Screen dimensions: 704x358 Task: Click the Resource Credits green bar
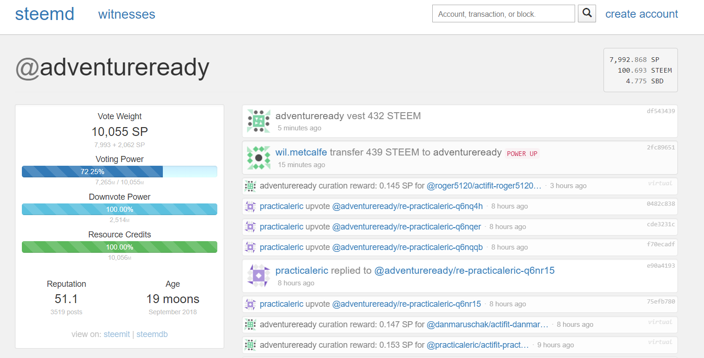(x=119, y=247)
